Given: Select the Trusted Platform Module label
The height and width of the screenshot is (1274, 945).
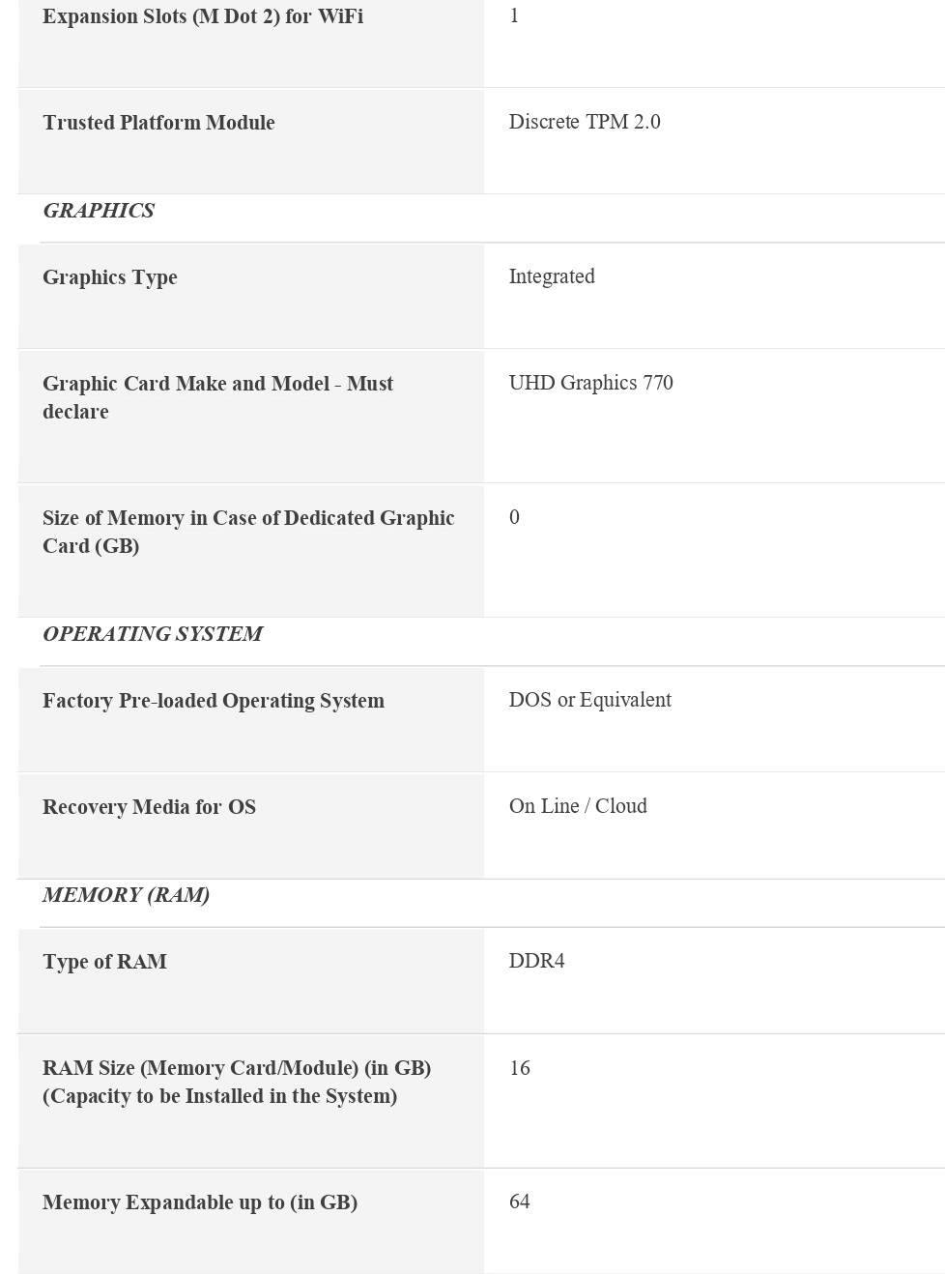Looking at the screenshot, I should pos(158,123).
